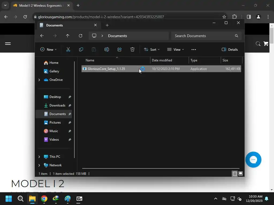Expand the This PC tree node

(x=39, y=157)
